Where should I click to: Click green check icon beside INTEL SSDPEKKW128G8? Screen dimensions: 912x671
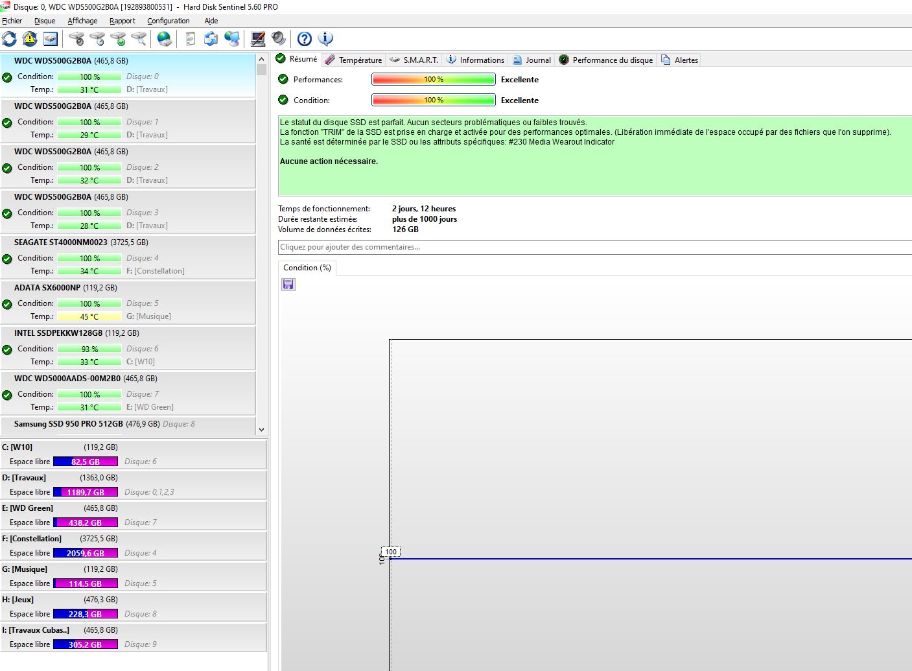pos(7,349)
